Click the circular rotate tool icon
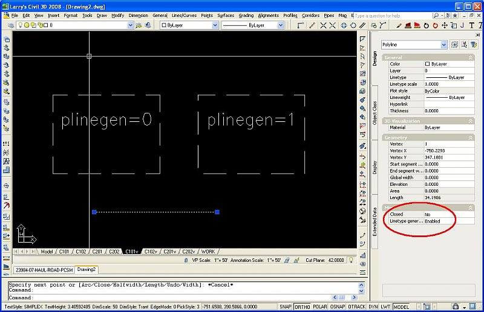Image resolution: width=484 pixels, height=312 pixels. (353, 25)
